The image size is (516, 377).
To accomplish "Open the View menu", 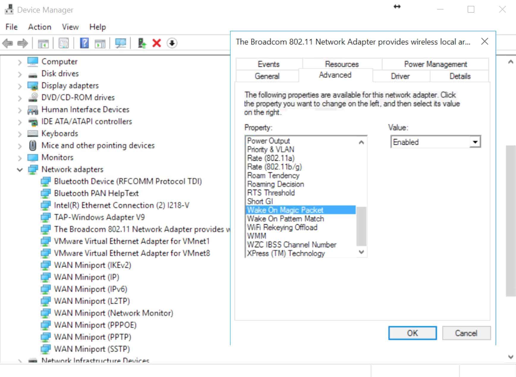I will [70, 27].
